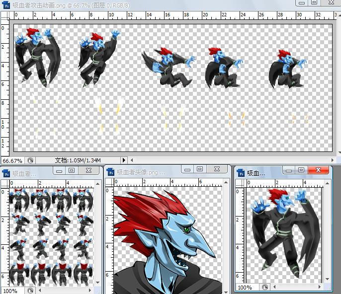
Task: Open the document info arrow menu after 1.05M/1.34M
Action: [124, 160]
